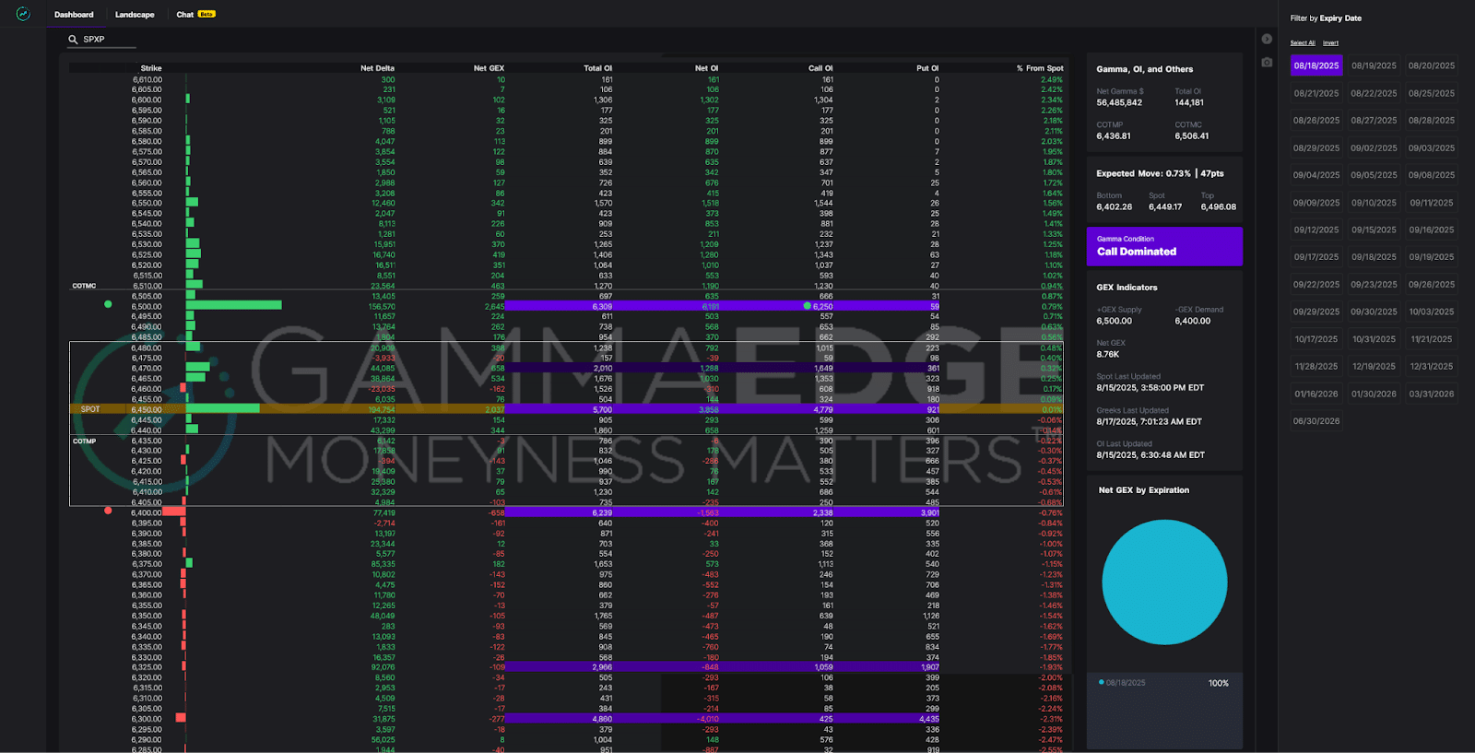The width and height of the screenshot is (1475, 753).
Task: Open the Chat tab
Action: (x=185, y=15)
